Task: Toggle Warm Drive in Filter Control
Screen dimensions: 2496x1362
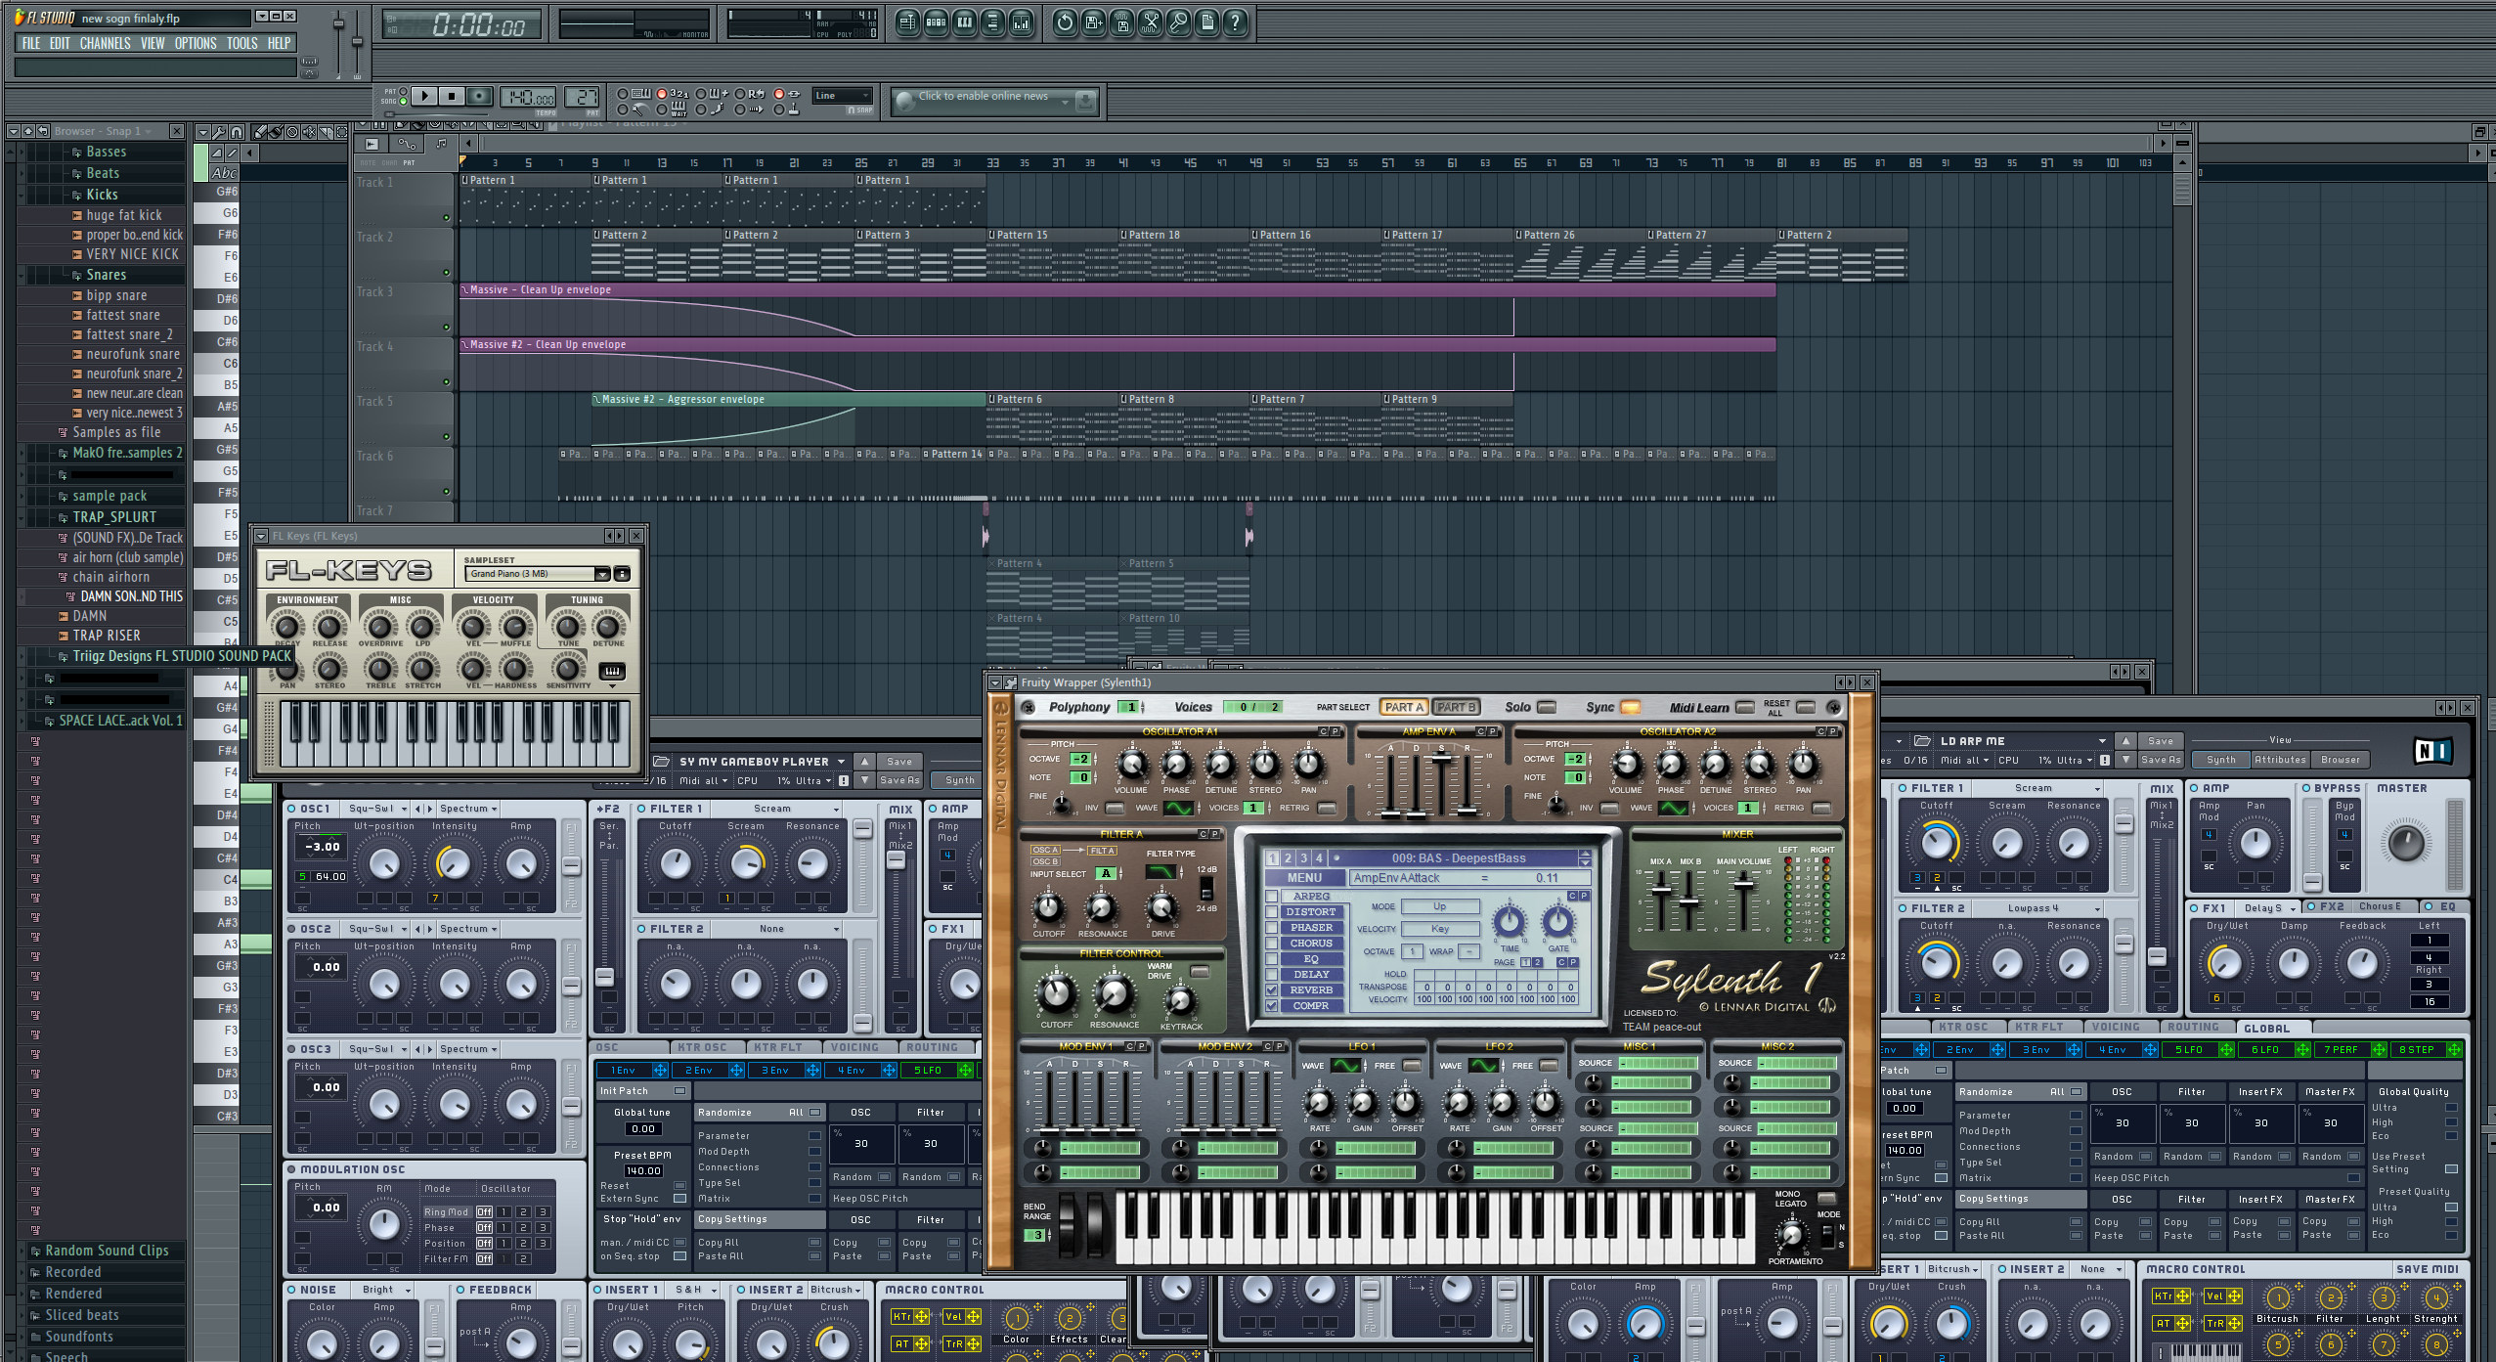Action: [x=1200, y=971]
